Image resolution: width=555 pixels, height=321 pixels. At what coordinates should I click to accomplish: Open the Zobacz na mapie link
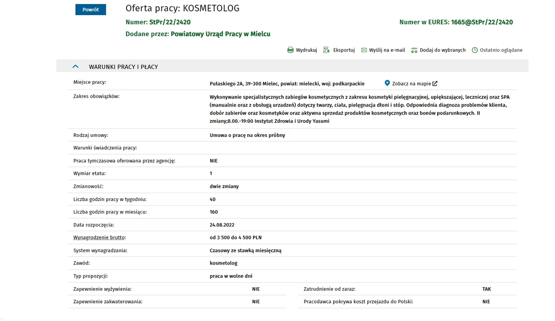click(411, 83)
